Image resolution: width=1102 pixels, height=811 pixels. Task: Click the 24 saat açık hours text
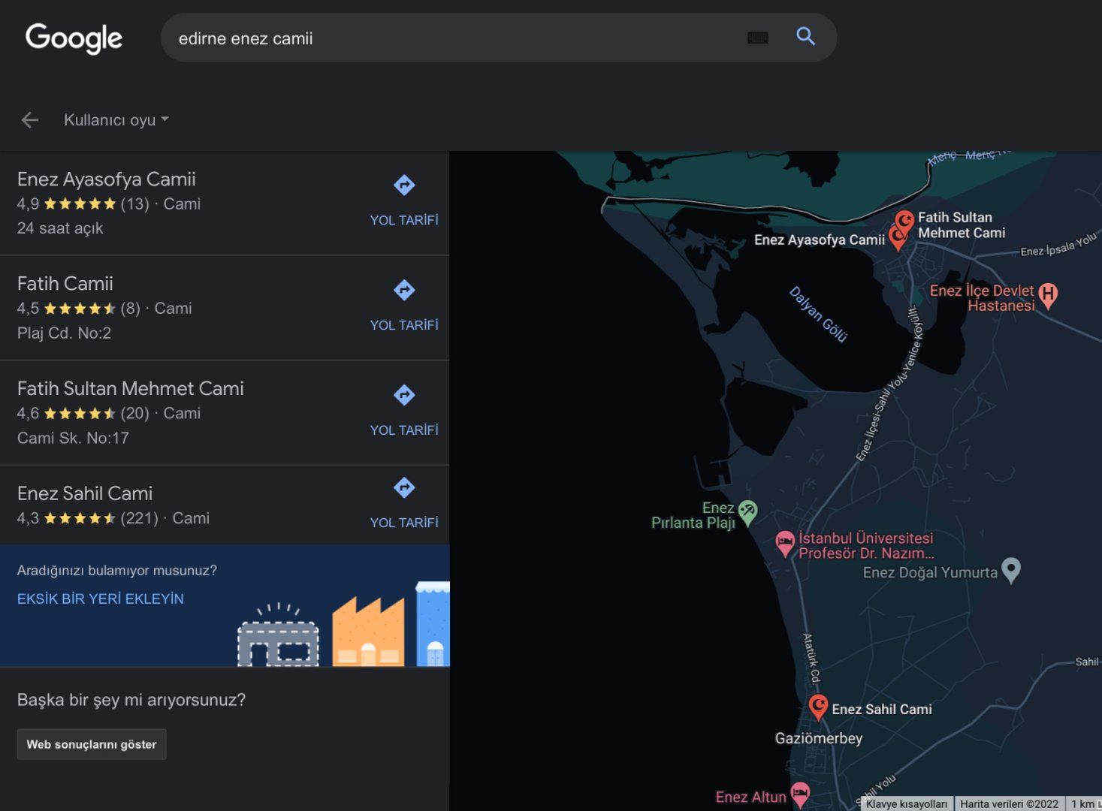tap(60, 228)
